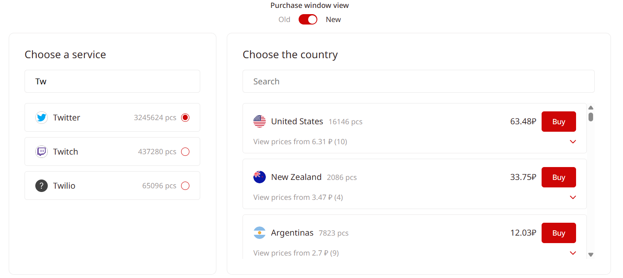This screenshot has width=623, height=278.
Task: Select the Twitch radio button
Action: coord(185,152)
